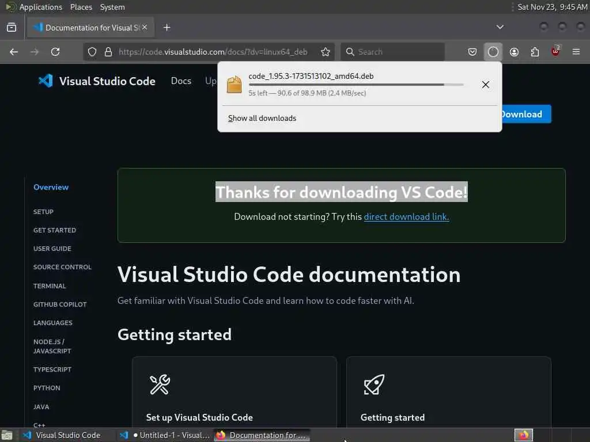Click the clock showing Sat Nov 23
Screen dimensions: 590x442
(x=552, y=7)
